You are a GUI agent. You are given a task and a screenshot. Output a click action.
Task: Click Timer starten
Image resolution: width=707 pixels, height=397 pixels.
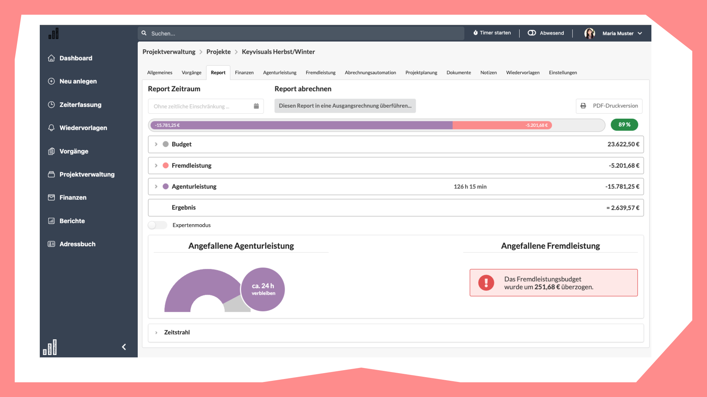point(492,33)
